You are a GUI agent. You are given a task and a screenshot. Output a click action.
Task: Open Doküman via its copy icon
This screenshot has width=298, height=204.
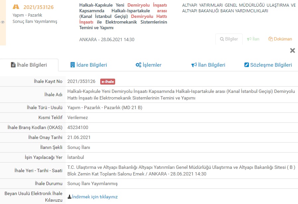point(270,39)
